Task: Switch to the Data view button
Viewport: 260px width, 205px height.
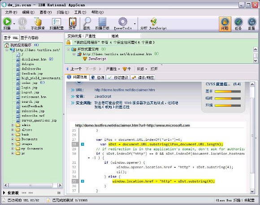Action: coord(252,24)
